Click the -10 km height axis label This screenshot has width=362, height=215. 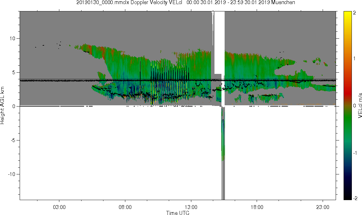tap(11, 174)
